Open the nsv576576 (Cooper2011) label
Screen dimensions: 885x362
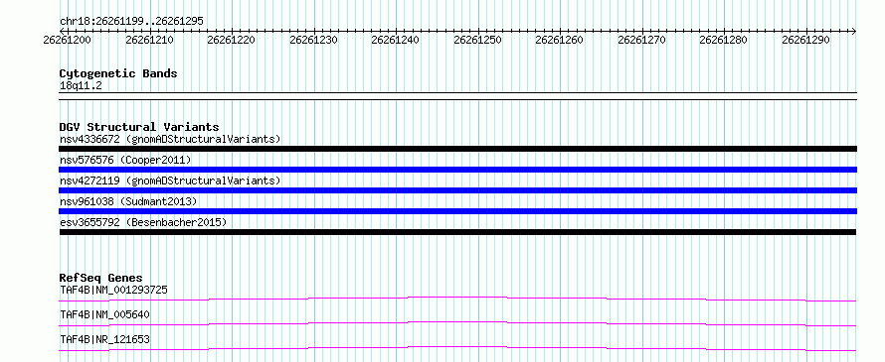click(x=125, y=161)
